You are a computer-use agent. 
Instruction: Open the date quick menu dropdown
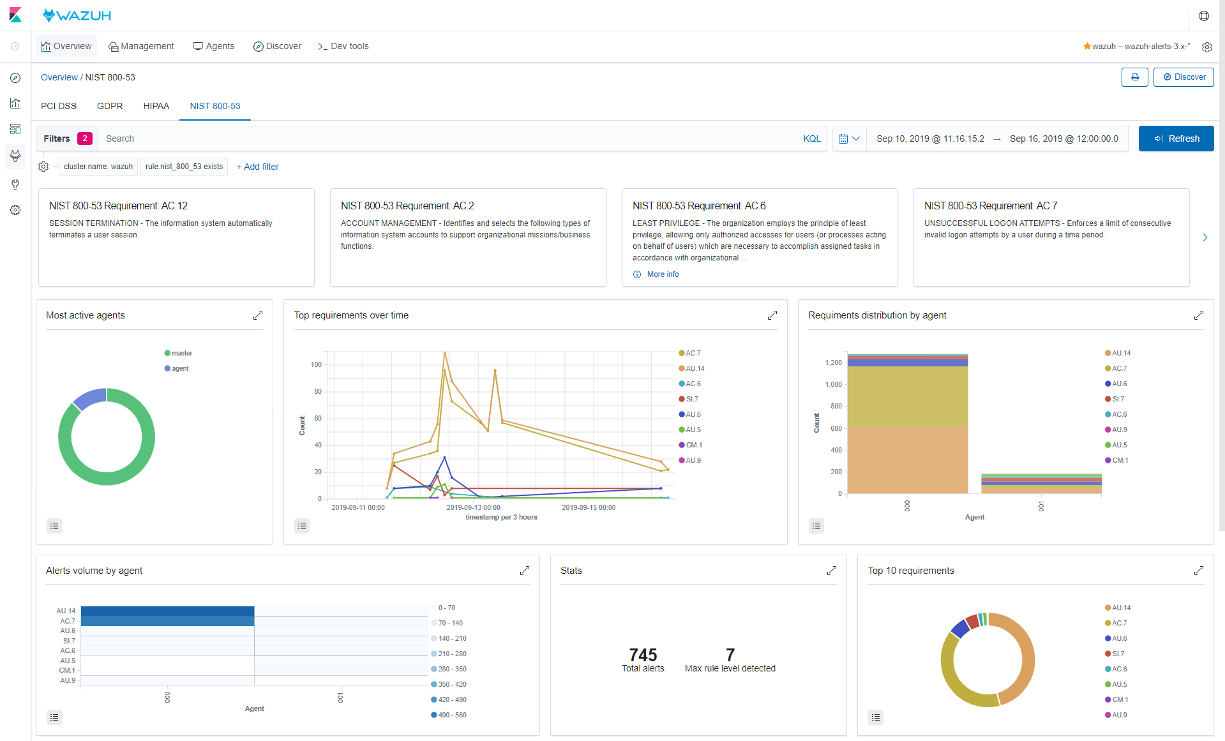pyautogui.click(x=849, y=138)
